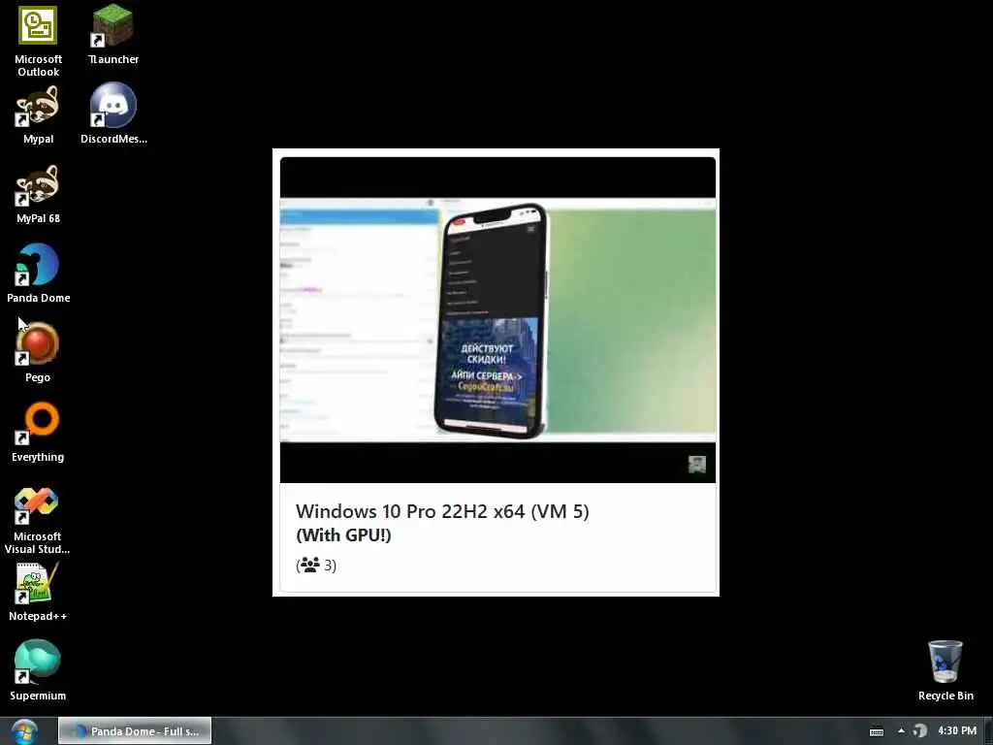Select the MyPal 68 desktop icon
This screenshot has width=993, height=745.
pyautogui.click(x=38, y=194)
